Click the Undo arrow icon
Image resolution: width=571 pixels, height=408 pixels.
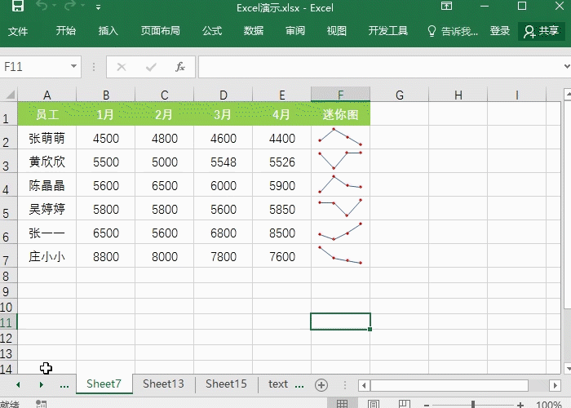tap(43, 7)
